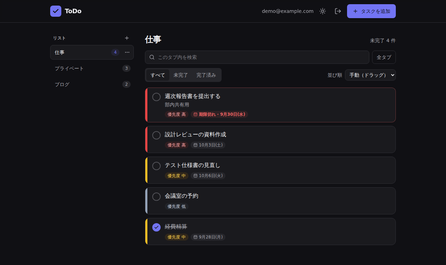446x265 pixels.
Task: Click the 10月6日(火) due date badge
Action: 208,176
